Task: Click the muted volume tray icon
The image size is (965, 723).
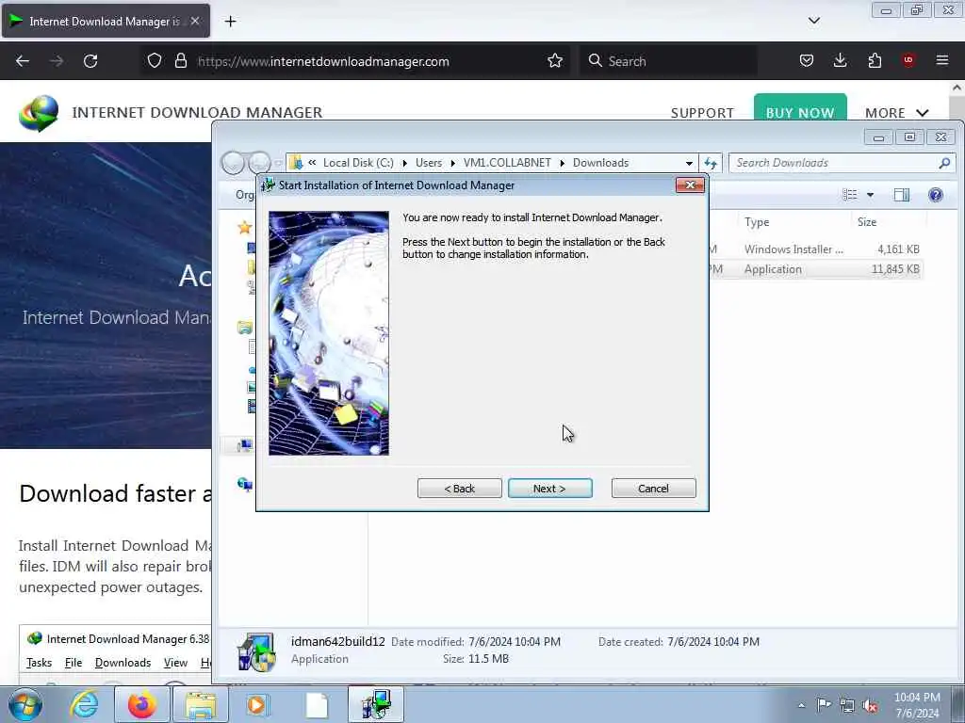Action: [870, 705]
